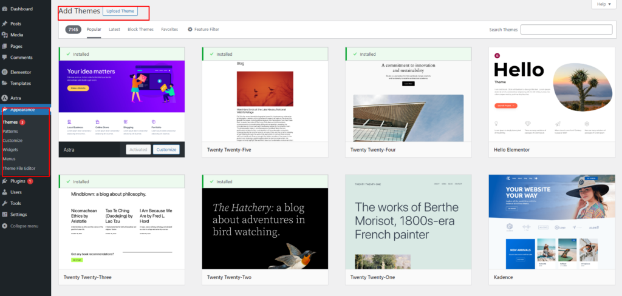The image size is (622, 296).
Task: Click the Feature Filter gear icon
Action: 190,29
